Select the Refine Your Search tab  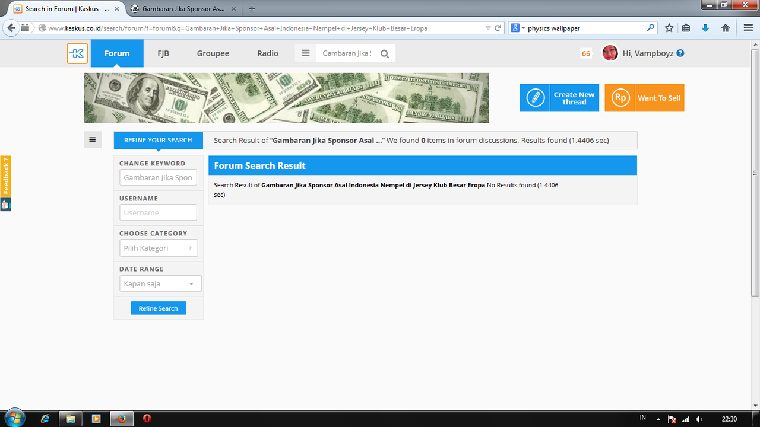coord(158,140)
